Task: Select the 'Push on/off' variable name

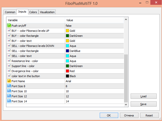Action: coord(19,26)
